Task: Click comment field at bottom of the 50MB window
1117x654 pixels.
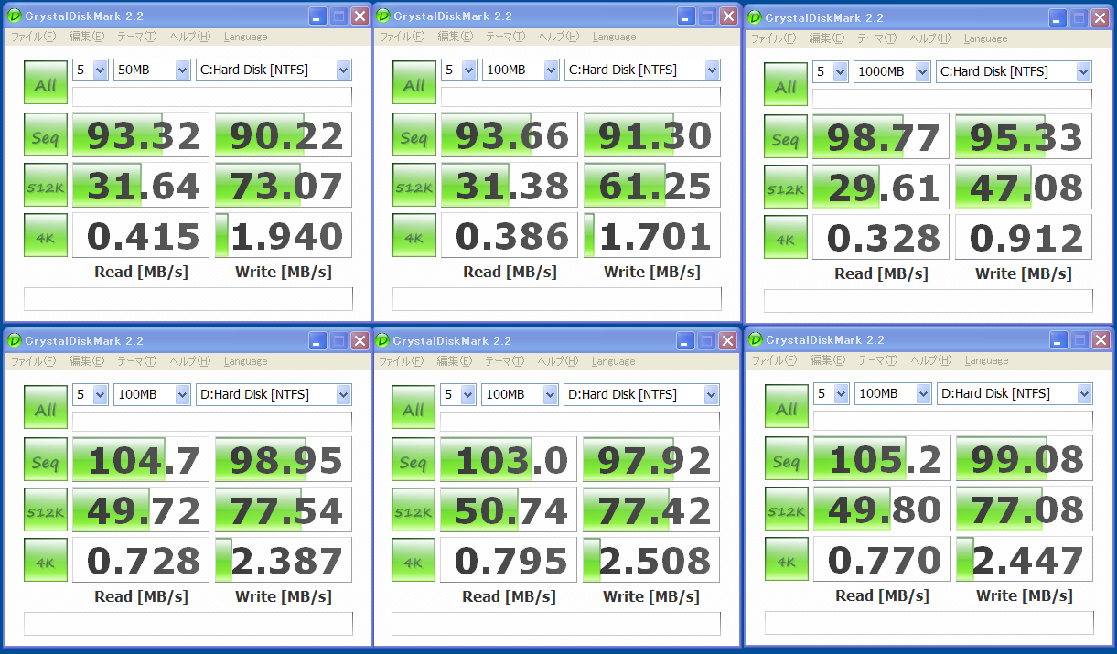Action: (188, 299)
